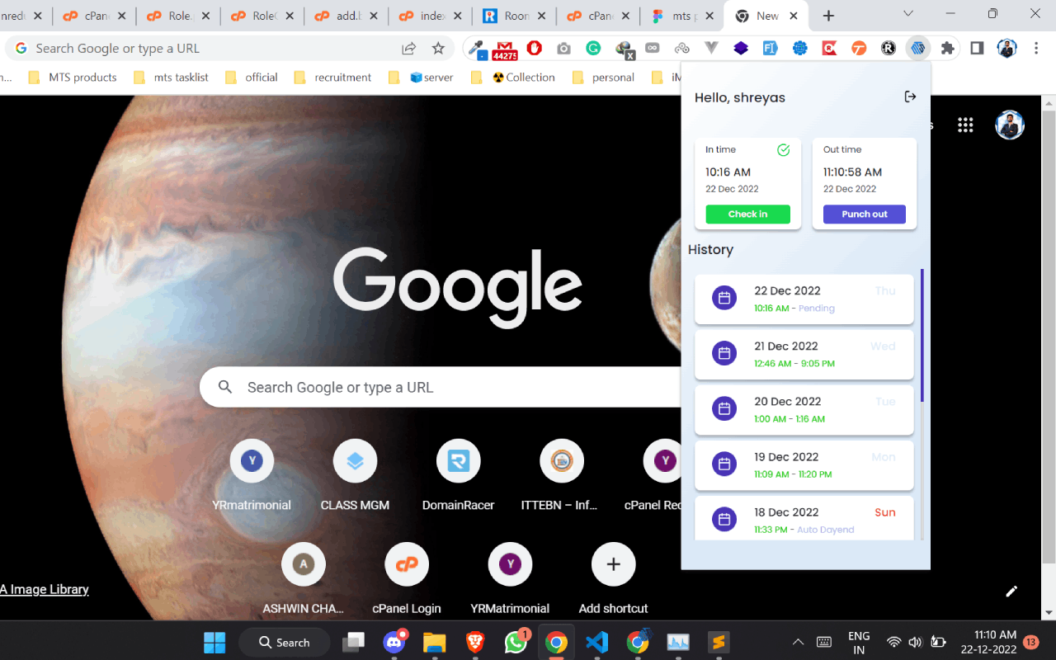
Task: Open the recruitment bookmark folder
Action: (x=332, y=78)
